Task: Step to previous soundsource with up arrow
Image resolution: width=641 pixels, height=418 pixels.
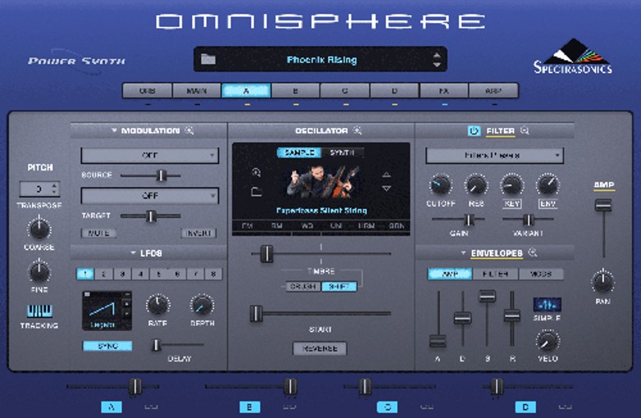Action: pyautogui.click(x=387, y=175)
